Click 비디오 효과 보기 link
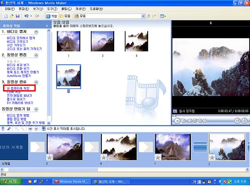250x187 pixels. 18,65
